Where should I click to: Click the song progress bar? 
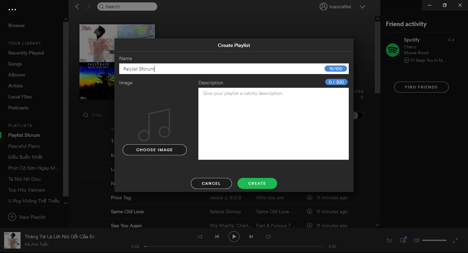234,246
